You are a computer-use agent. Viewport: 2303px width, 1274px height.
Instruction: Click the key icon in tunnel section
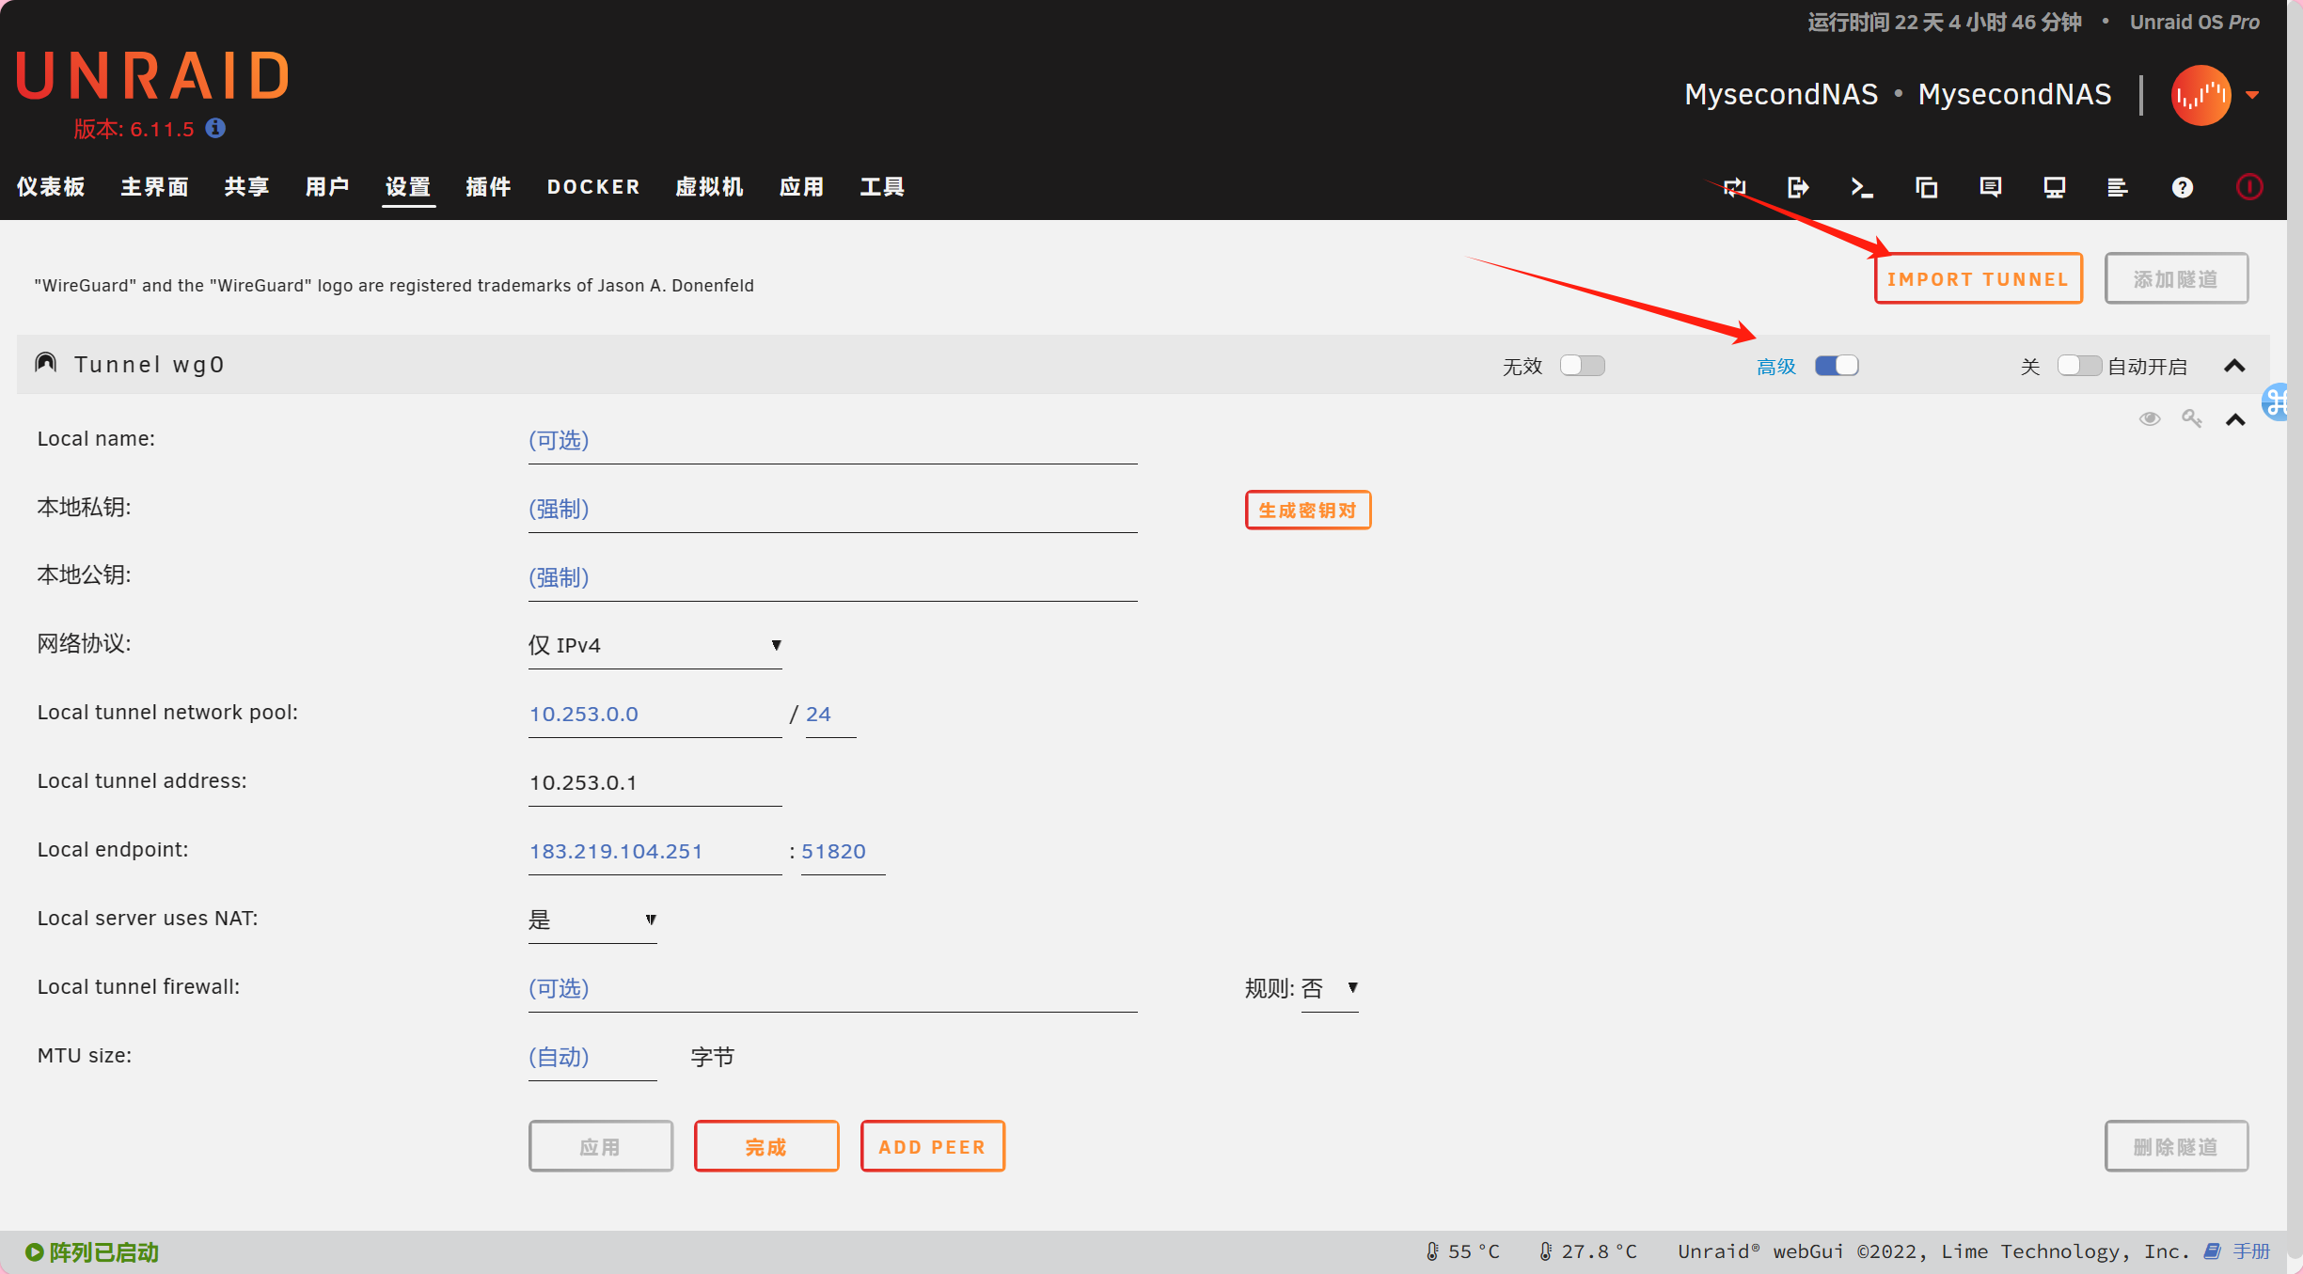[x=2192, y=418]
